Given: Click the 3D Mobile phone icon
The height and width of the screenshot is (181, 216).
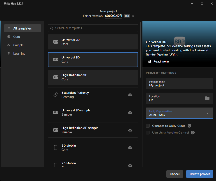Looking at the screenshot, I should [x=56, y=148].
